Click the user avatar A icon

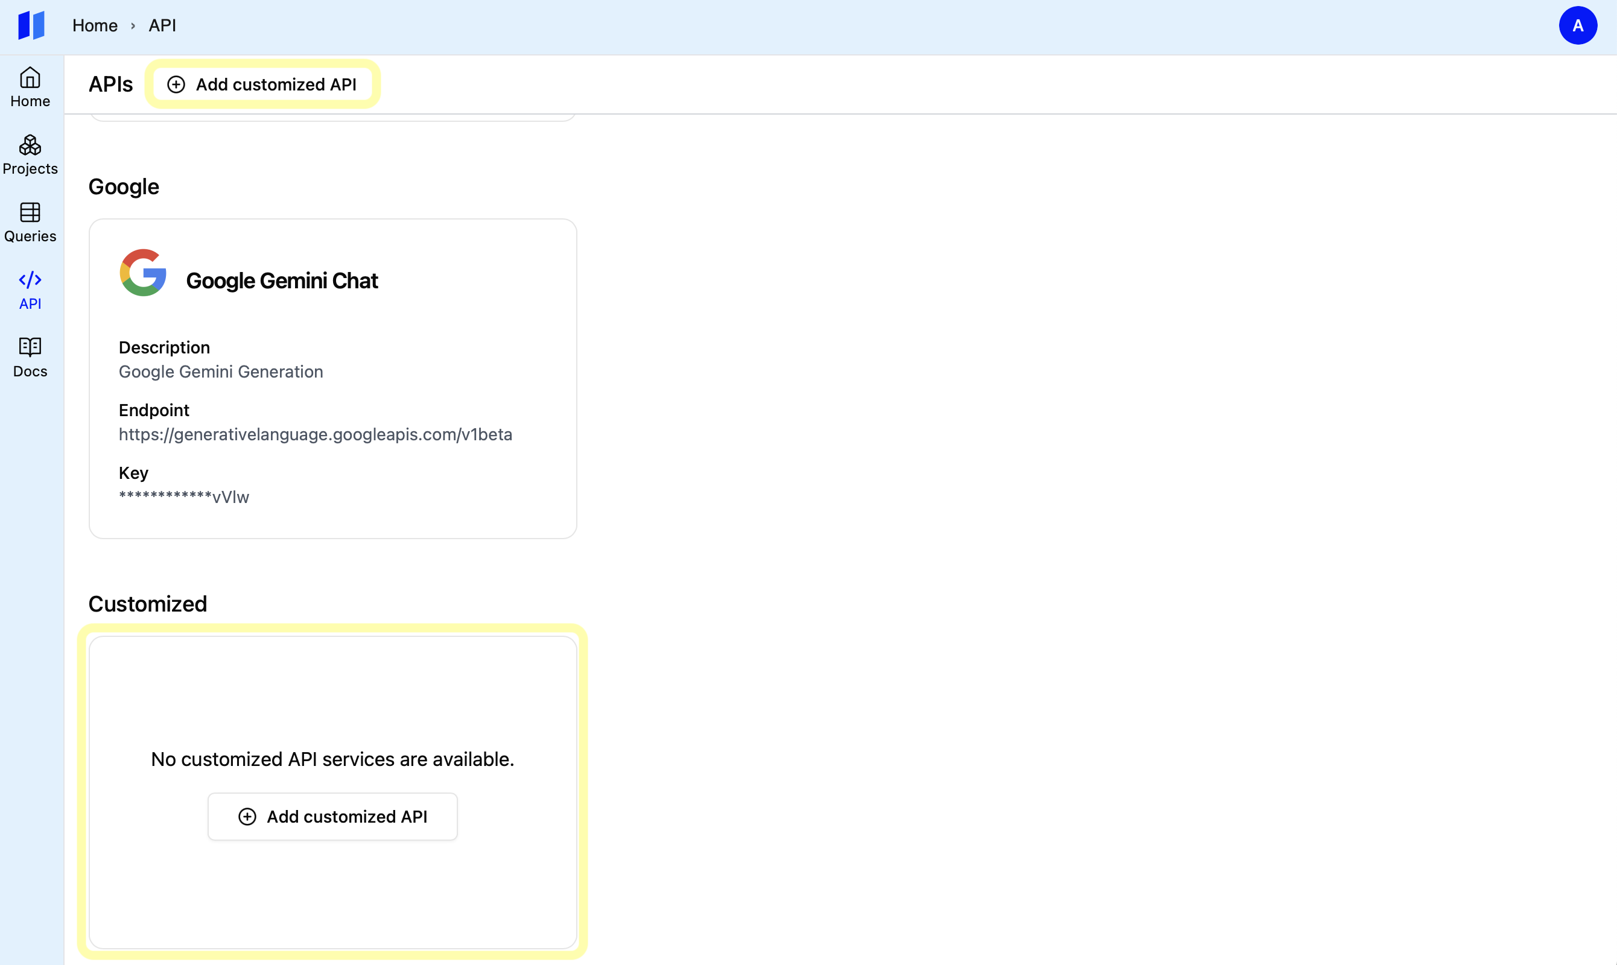pyautogui.click(x=1577, y=26)
